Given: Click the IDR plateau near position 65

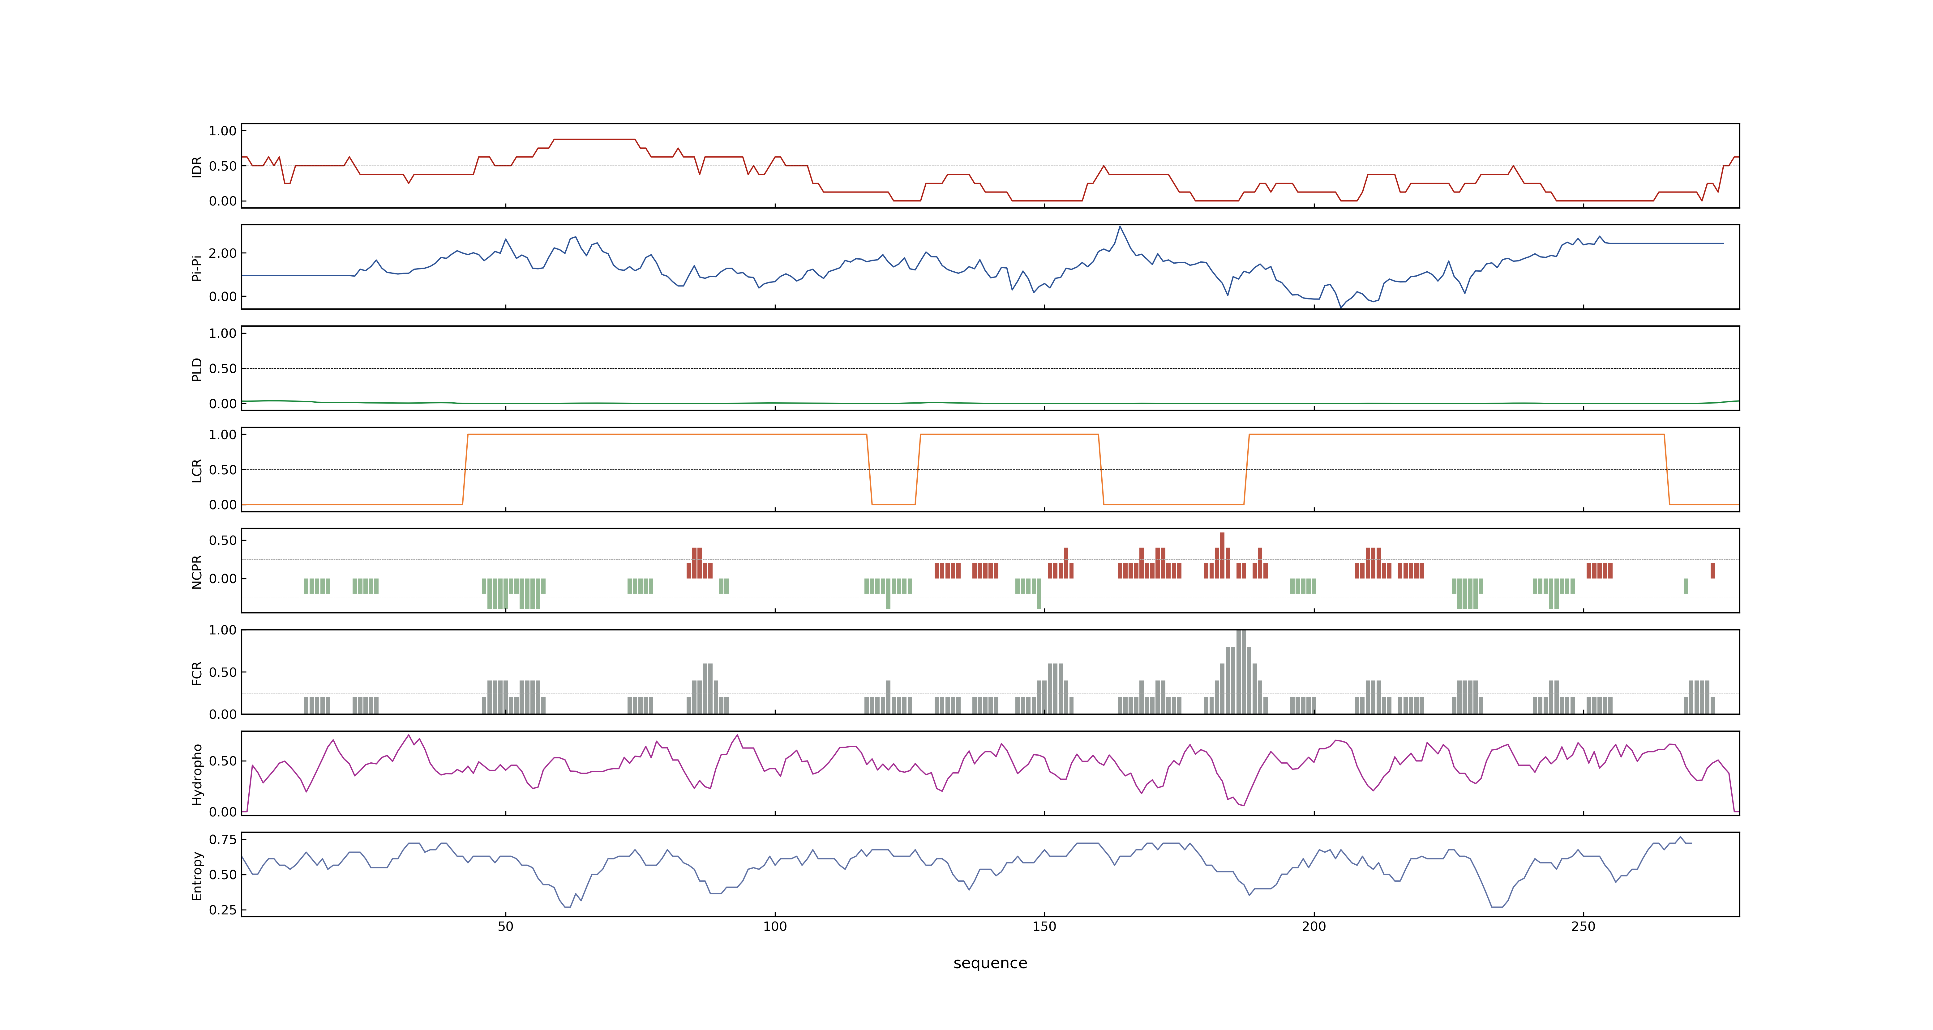Looking at the screenshot, I should point(594,139).
